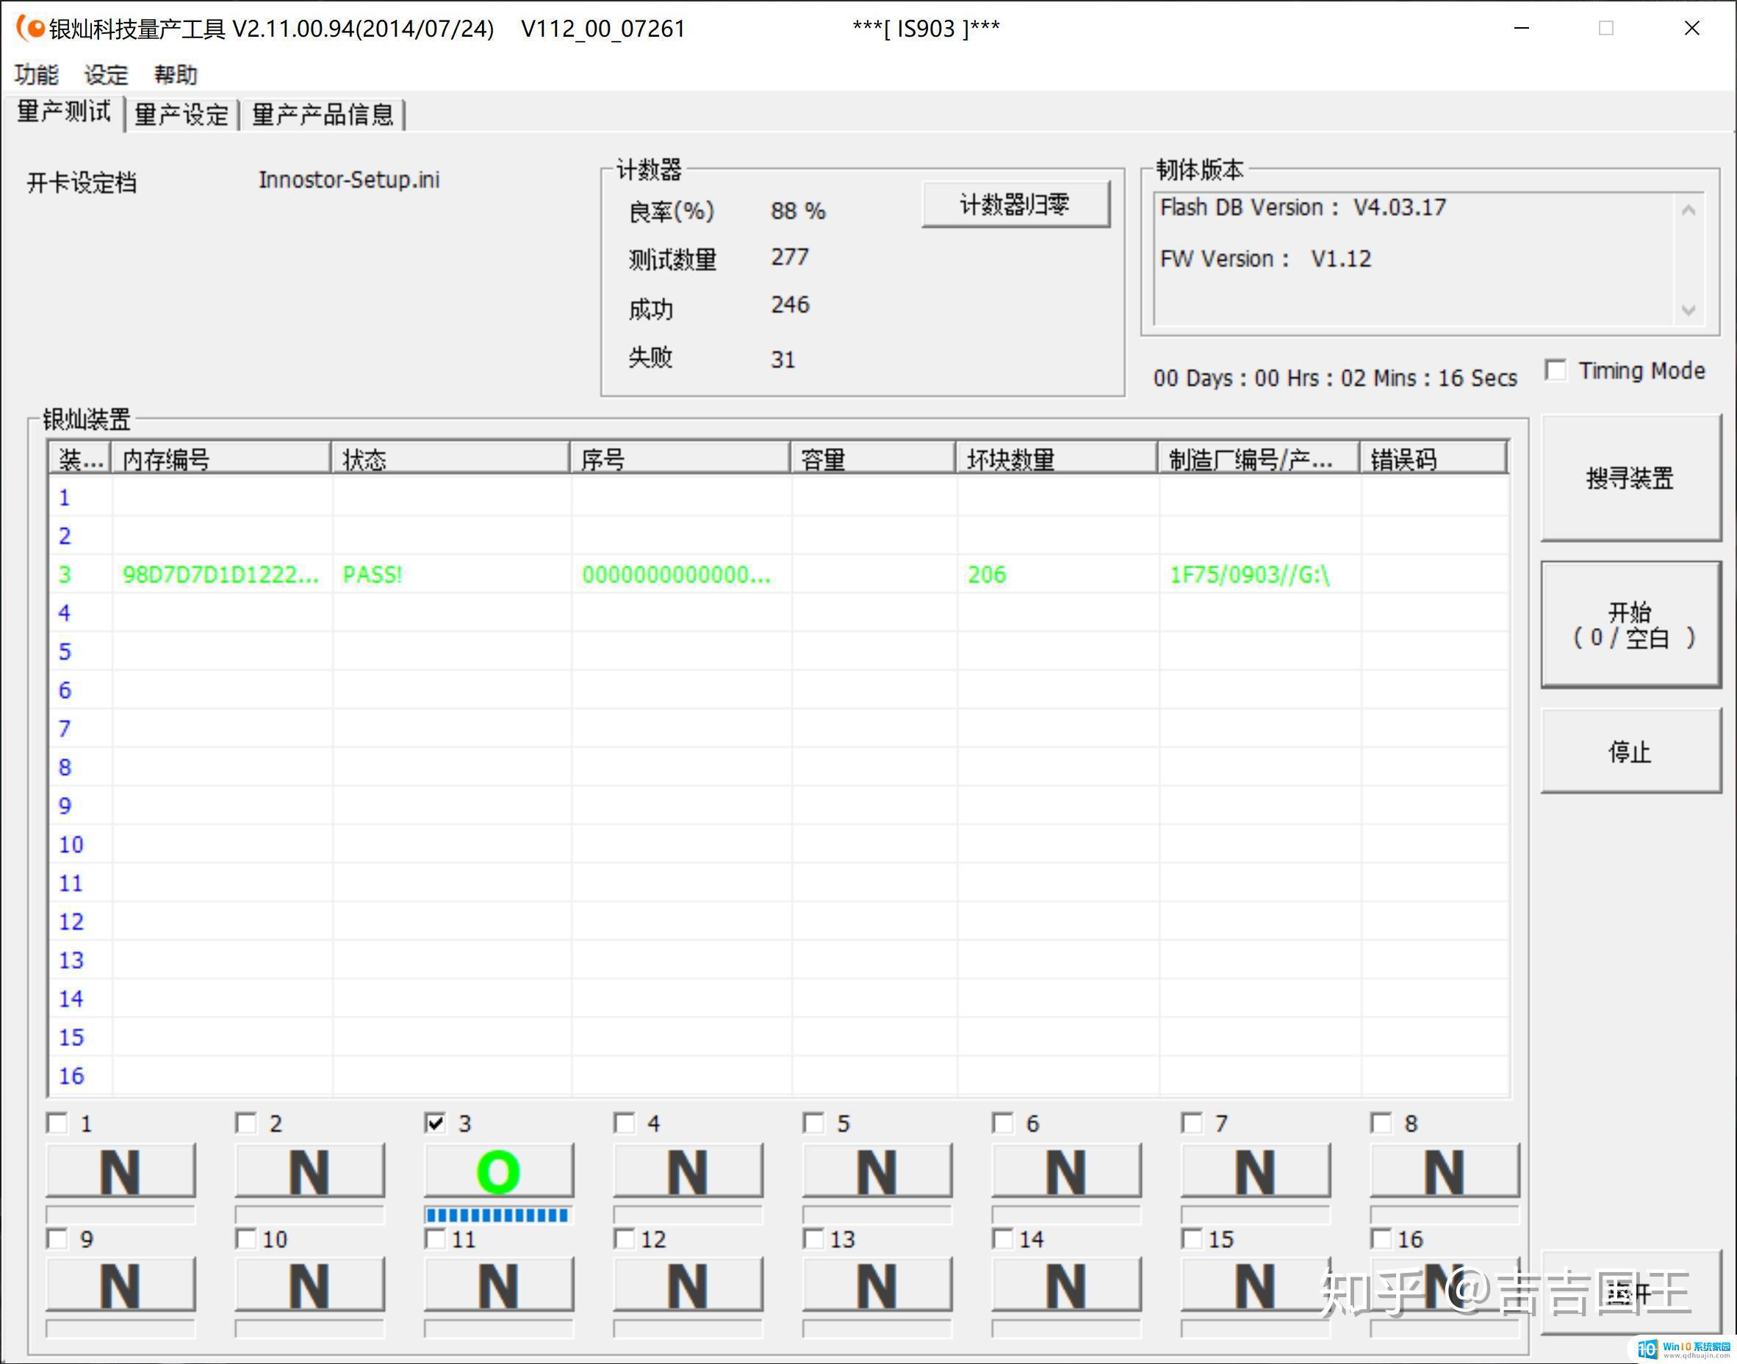Click the port 14 status N button
Viewport: 1737px width, 1364px height.
tap(1068, 1285)
